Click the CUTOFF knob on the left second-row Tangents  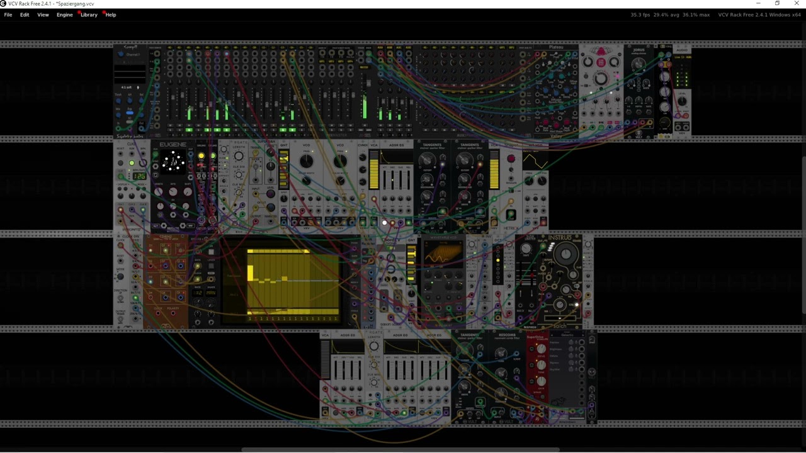[x=428, y=161]
